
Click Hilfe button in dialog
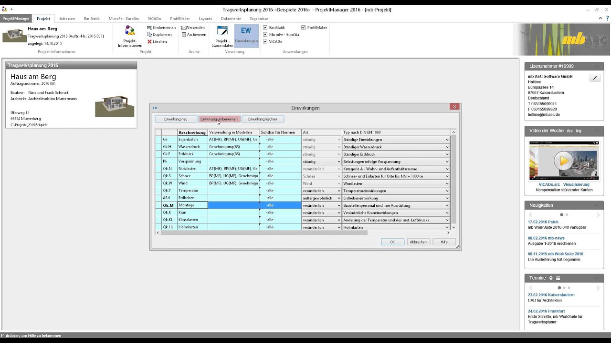pos(444,242)
